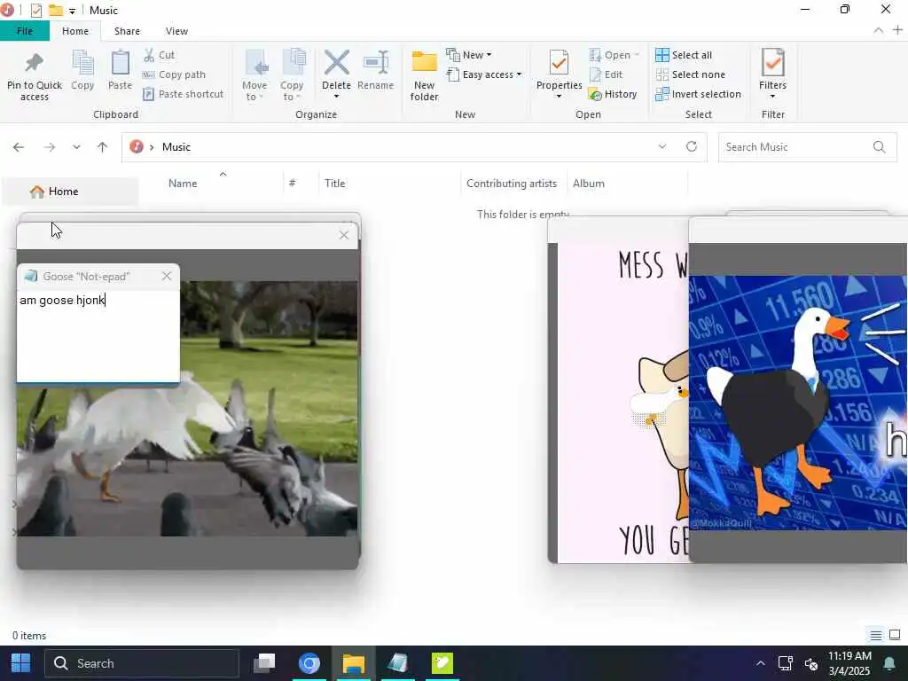908x681 pixels.
Task: Expand the Delete options arrow
Action: 336,96
